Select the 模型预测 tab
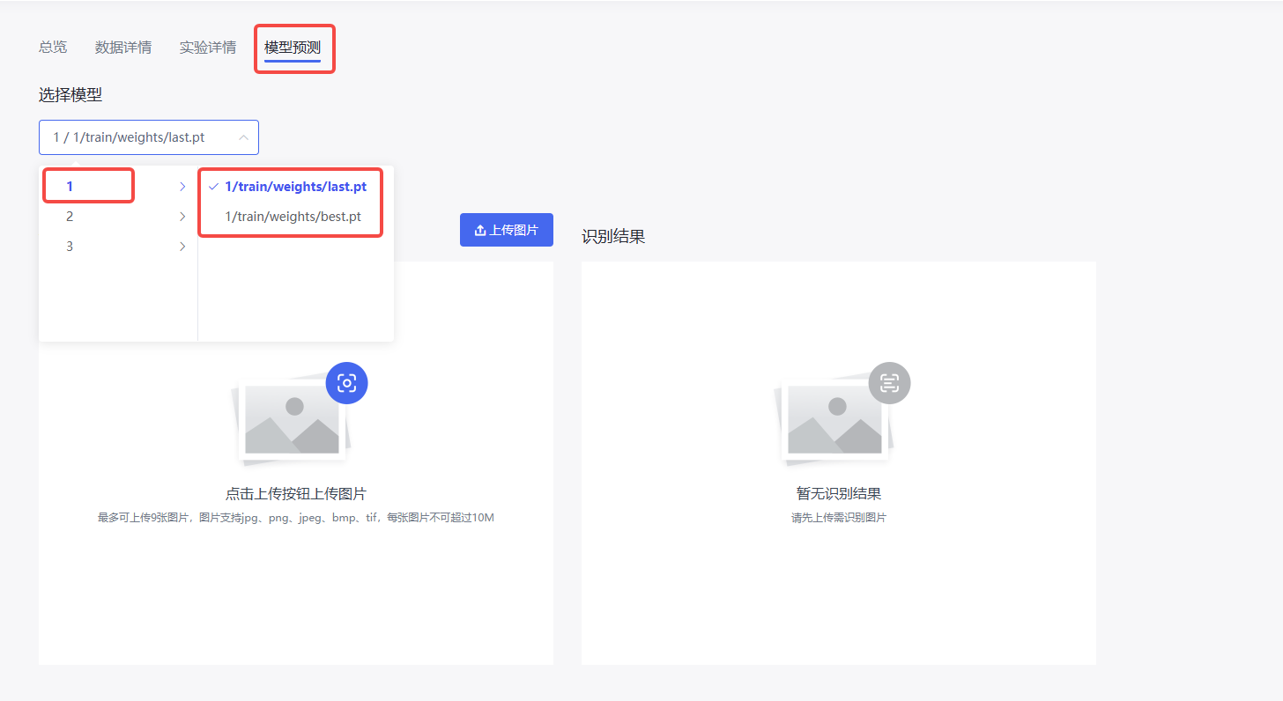Screen dimensions: 1283x701 [293, 48]
